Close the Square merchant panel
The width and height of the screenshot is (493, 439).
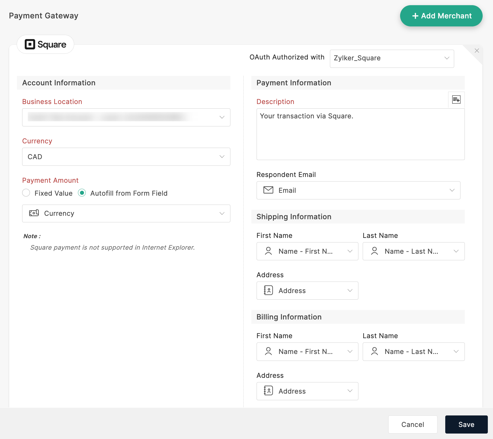point(477,51)
